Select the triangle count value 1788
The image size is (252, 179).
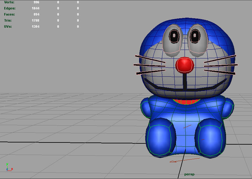point(35,20)
